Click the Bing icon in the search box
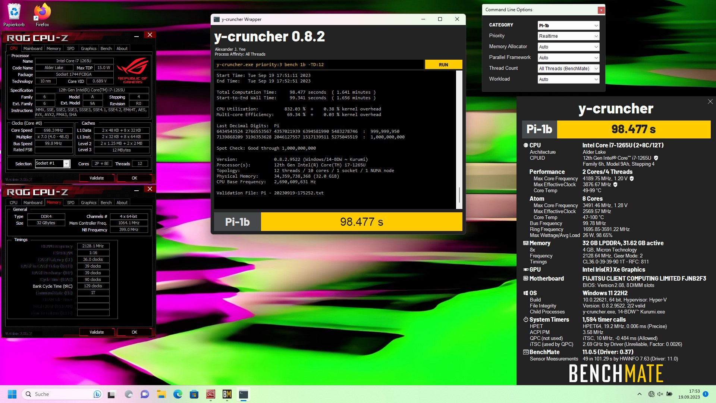The height and width of the screenshot is (403, 716). [x=97, y=394]
